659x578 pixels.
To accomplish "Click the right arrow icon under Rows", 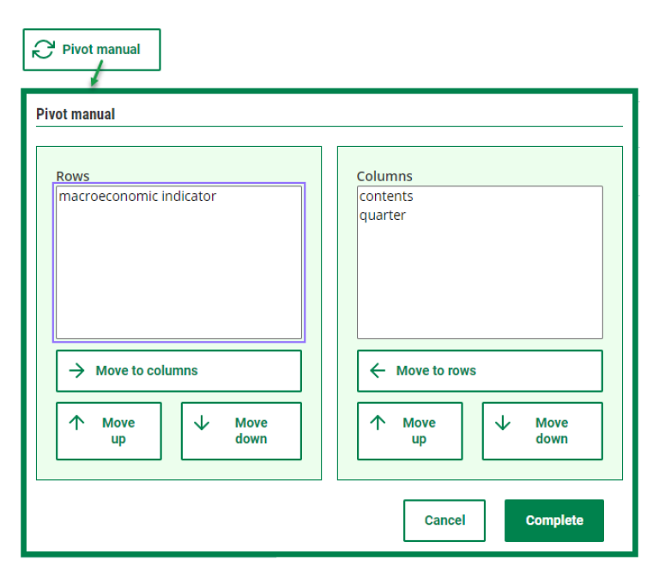I will click(76, 371).
